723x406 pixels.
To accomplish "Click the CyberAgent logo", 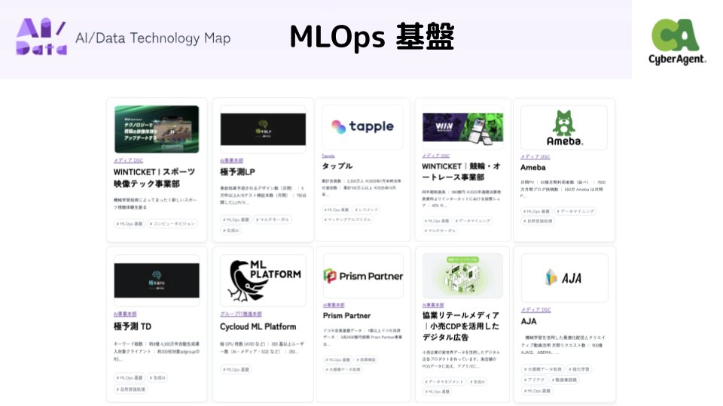I will (677, 41).
